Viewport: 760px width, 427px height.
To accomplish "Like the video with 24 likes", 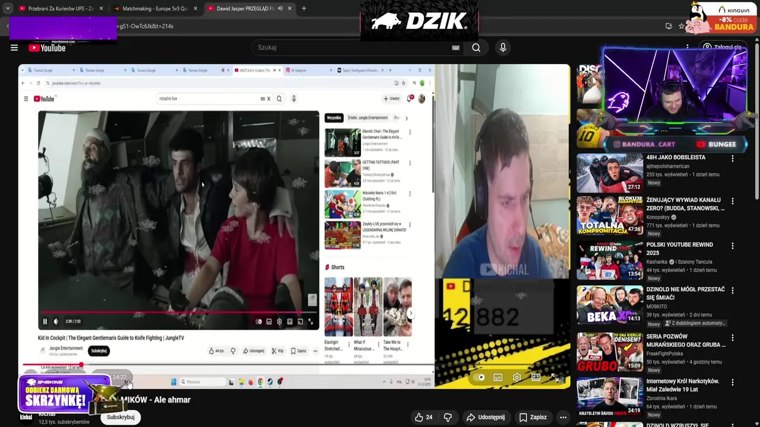I will point(424,418).
